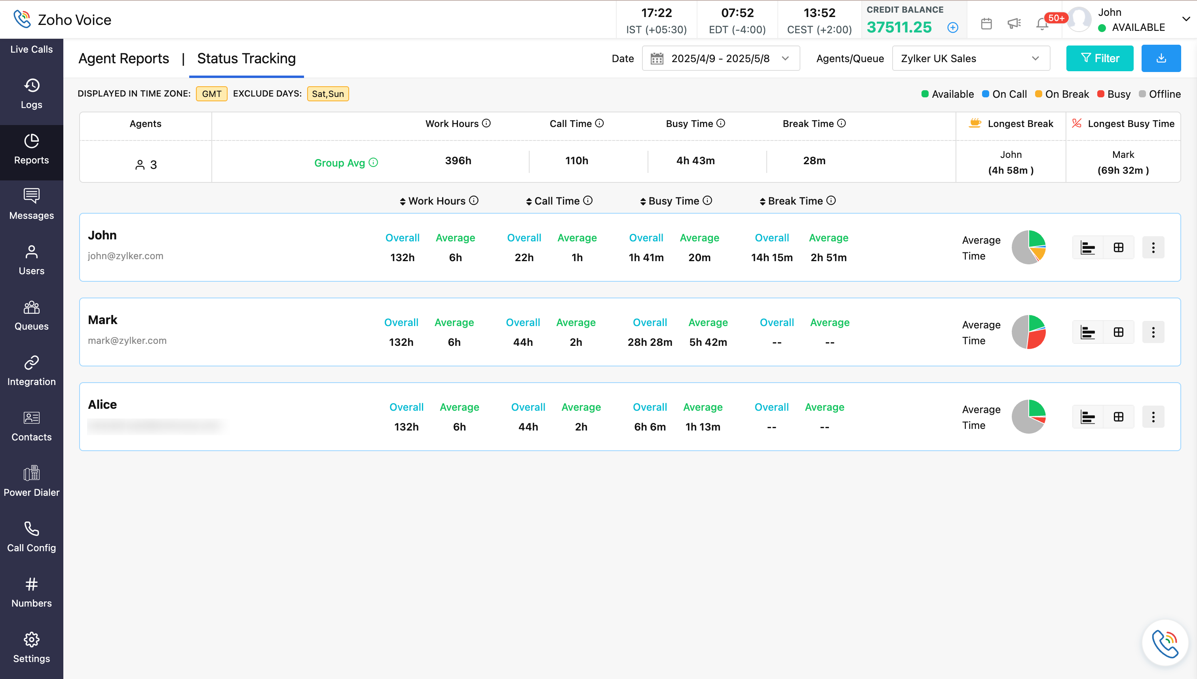Expand the Date range dropdown
This screenshot has width=1197, height=679.
[x=721, y=58]
